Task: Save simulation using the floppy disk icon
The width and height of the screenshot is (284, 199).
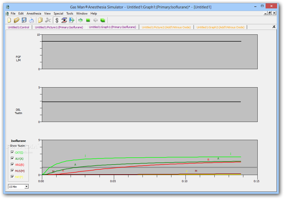Action: (x=24, y=20)
